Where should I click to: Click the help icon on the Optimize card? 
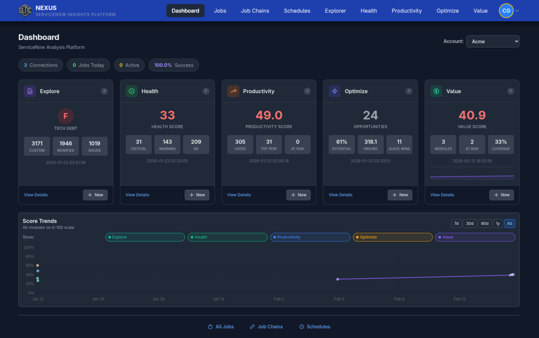point(409,91)
